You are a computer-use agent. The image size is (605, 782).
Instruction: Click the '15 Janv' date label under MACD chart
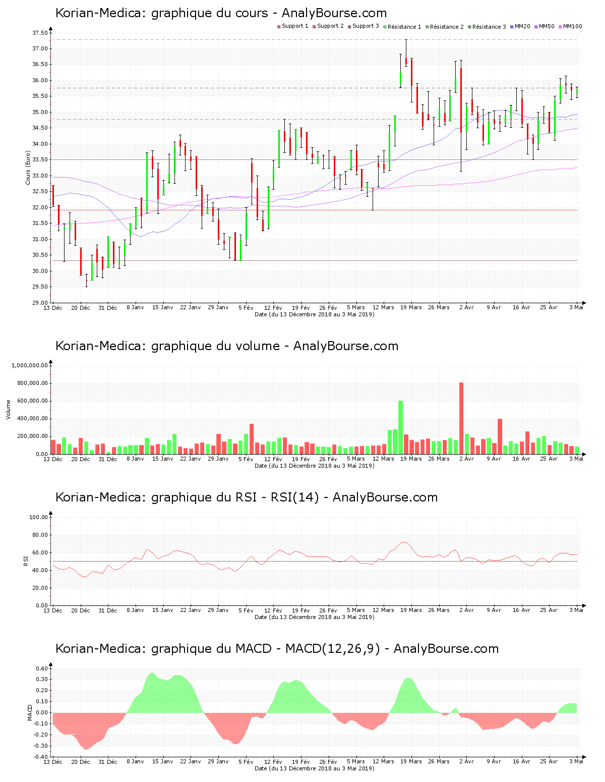pyautogui.click(x=163, y=762)
